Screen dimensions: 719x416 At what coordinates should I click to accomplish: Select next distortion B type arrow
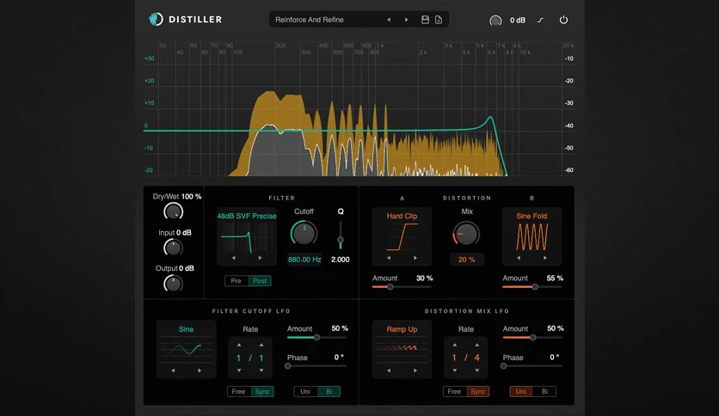click(x=545, y=258)
